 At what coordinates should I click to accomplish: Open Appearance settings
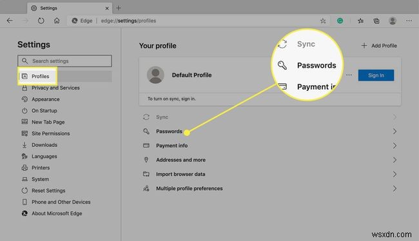tap(45, 99)
